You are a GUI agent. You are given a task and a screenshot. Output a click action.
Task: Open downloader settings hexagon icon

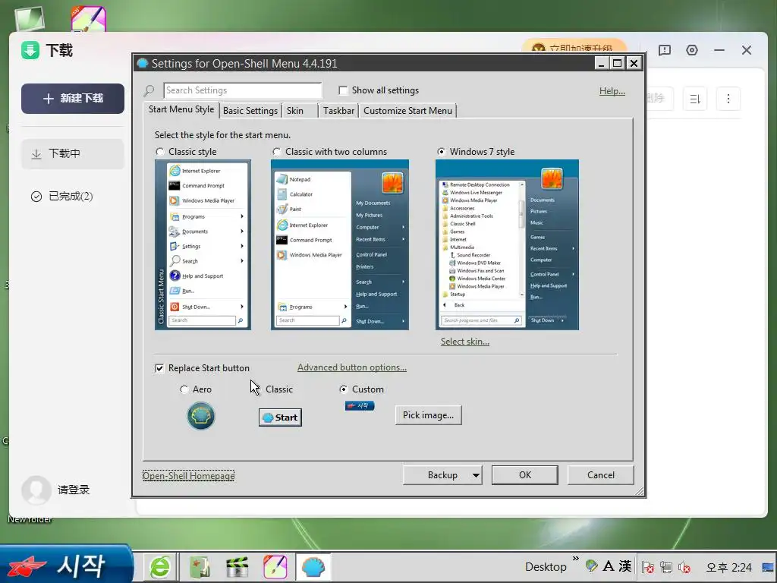click(x=692, y=50)
